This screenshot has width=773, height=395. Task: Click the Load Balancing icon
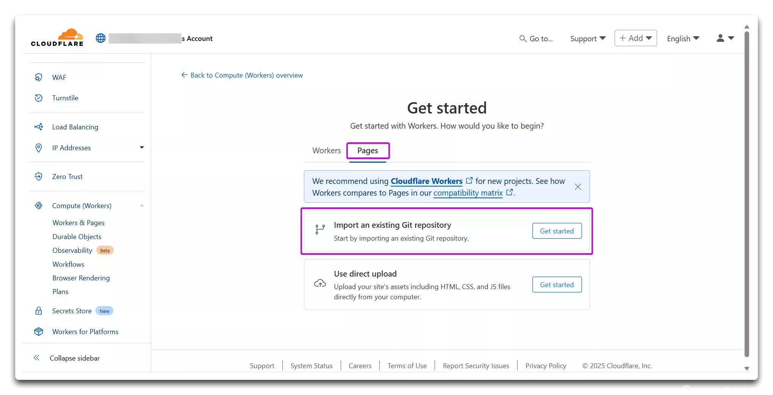point(39,127)
